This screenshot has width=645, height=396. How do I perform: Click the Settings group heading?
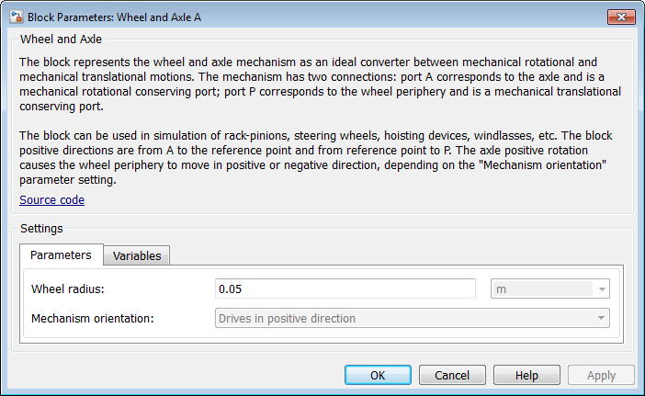click(40, 227)
